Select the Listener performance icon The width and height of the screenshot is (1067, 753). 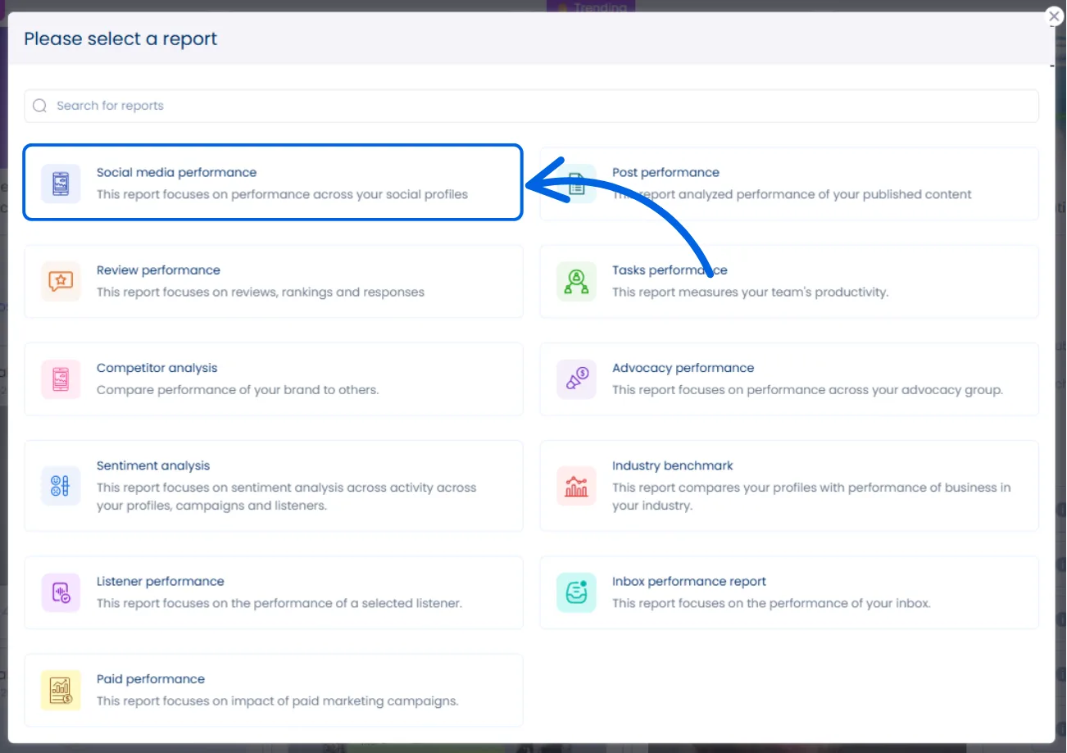[59, 592]
